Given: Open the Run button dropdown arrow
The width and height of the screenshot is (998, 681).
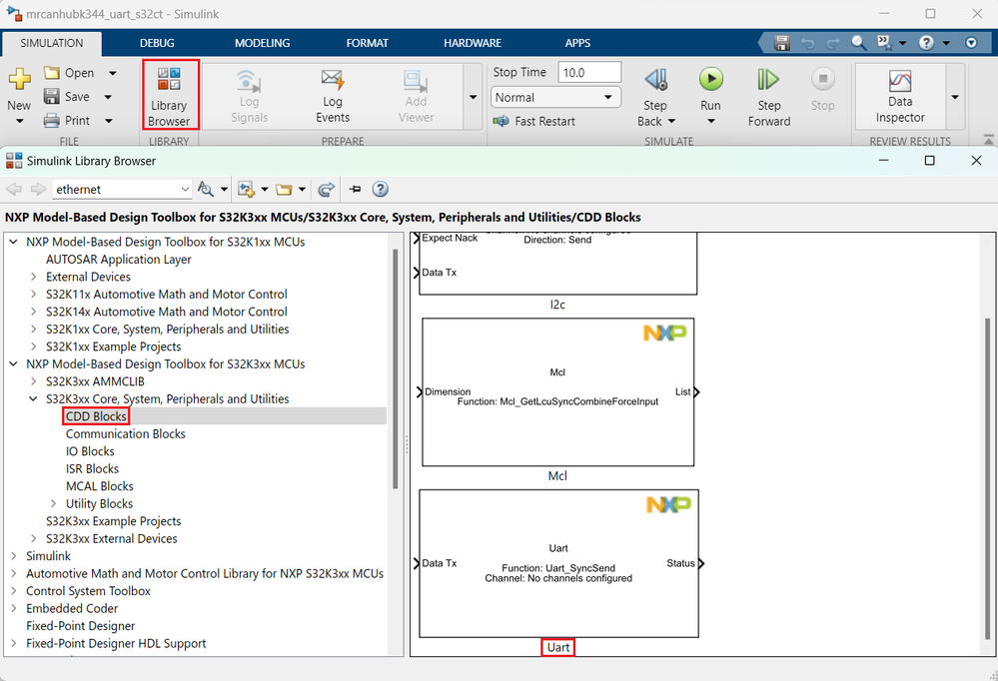Looking at the screenshot, I should (711, 121).
